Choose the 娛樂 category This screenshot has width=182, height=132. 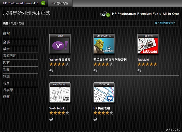6,49
